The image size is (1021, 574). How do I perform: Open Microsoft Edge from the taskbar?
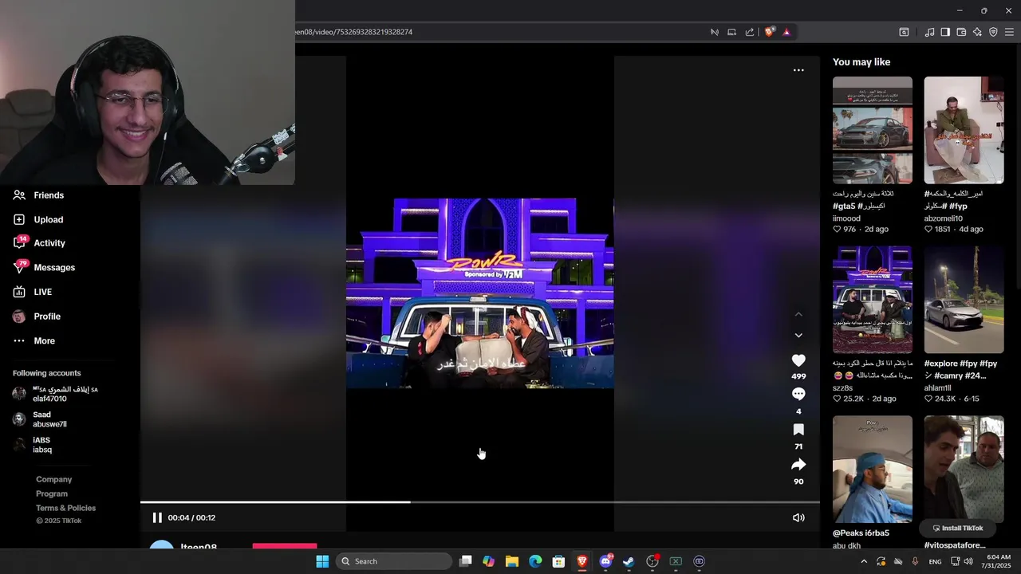point(535,561)
